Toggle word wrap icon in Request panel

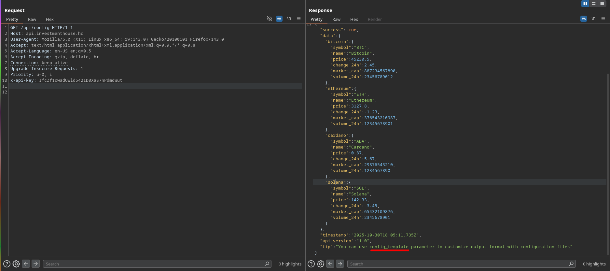pos(279,19)
